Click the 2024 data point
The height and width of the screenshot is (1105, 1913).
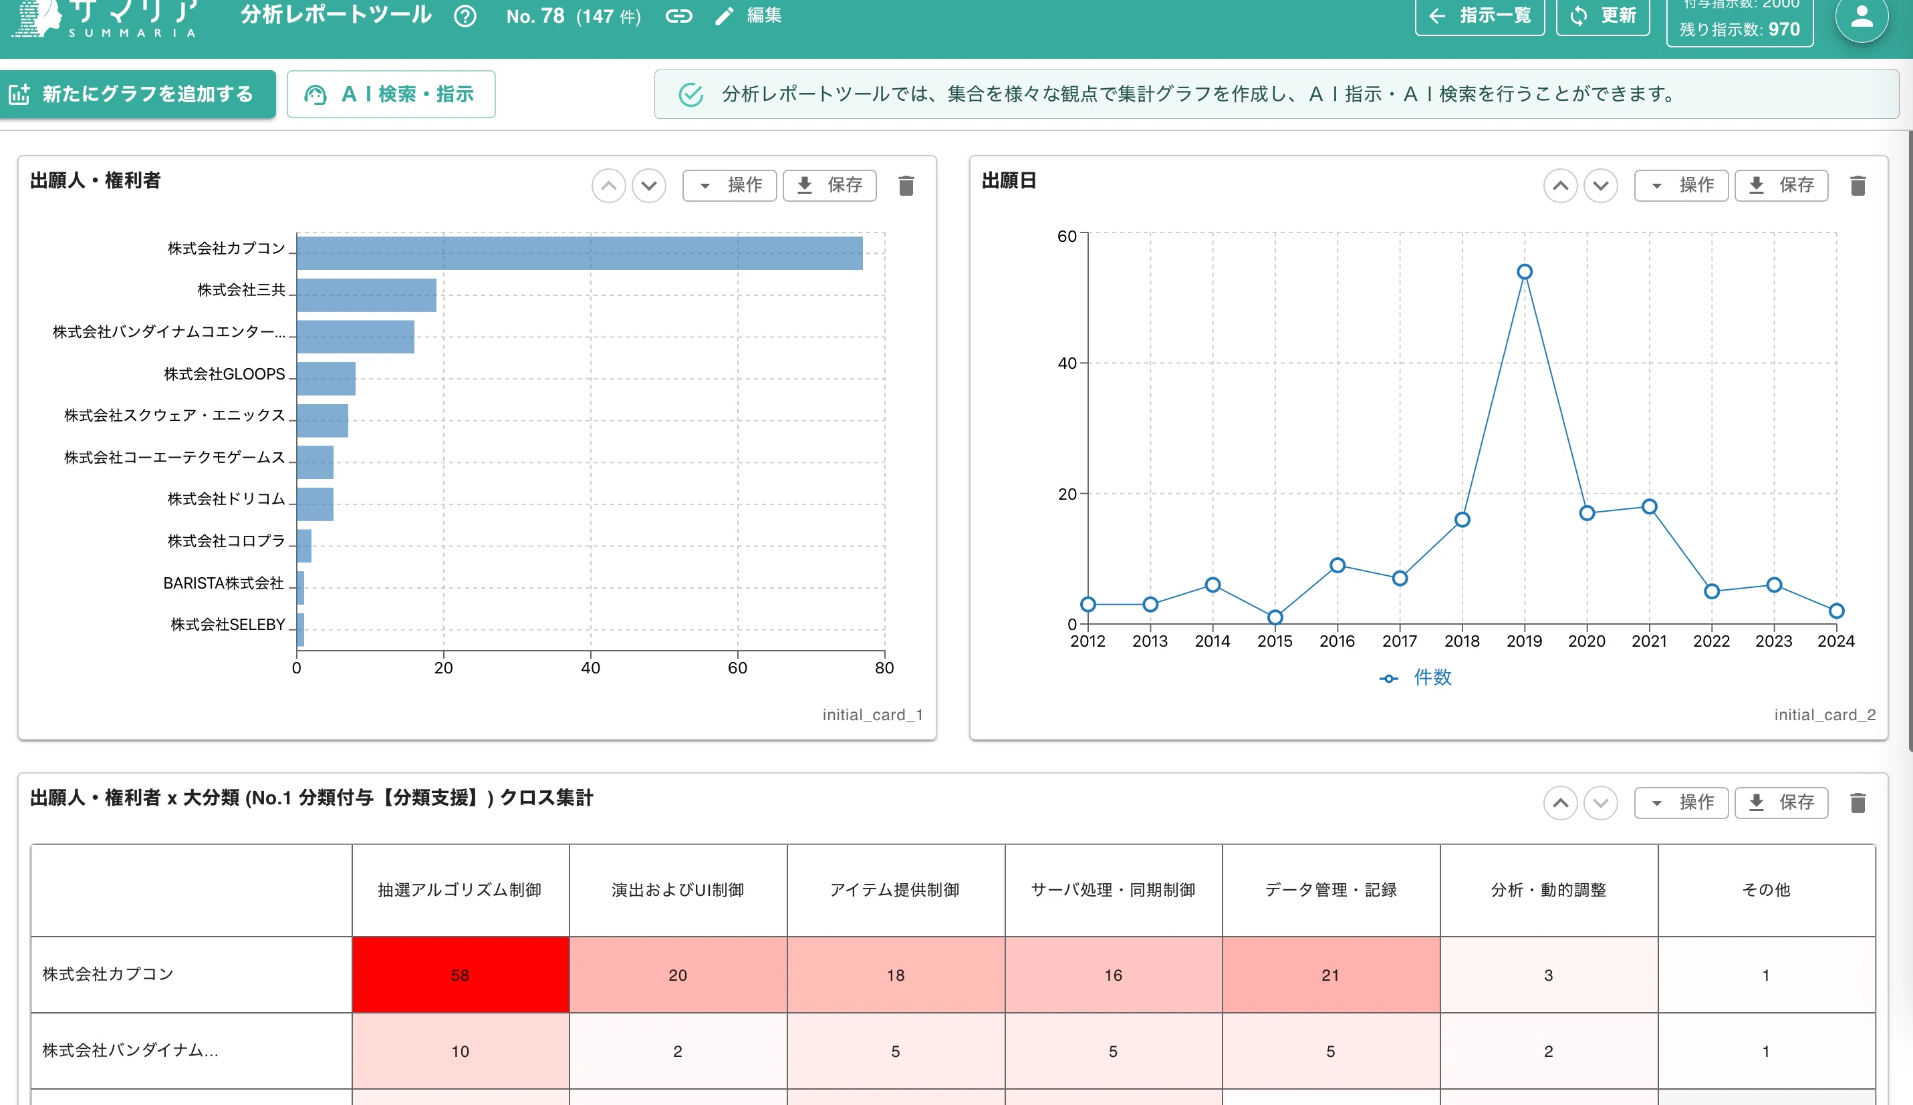click(x=1836, y=611)
